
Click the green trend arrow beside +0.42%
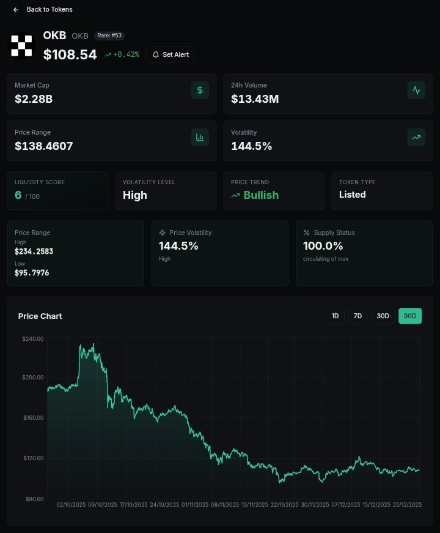tap(108, 54)
